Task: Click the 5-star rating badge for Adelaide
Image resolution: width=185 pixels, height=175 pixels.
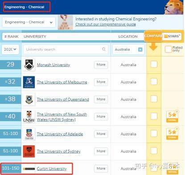Action: coord(173,134)
